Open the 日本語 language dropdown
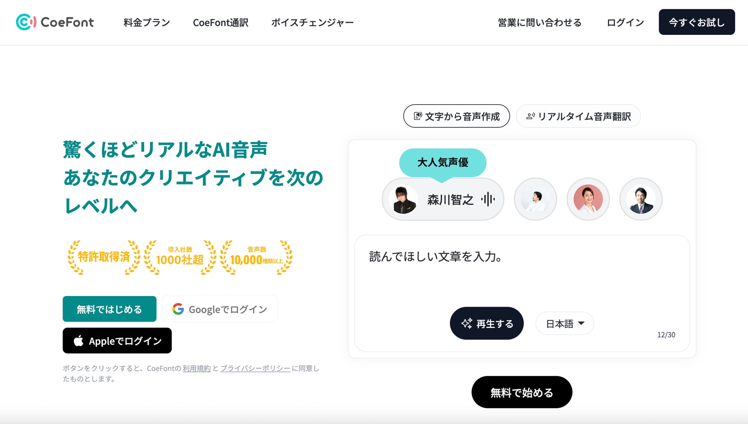This screenshot has width=748, height=424. [x=565, y=324]
